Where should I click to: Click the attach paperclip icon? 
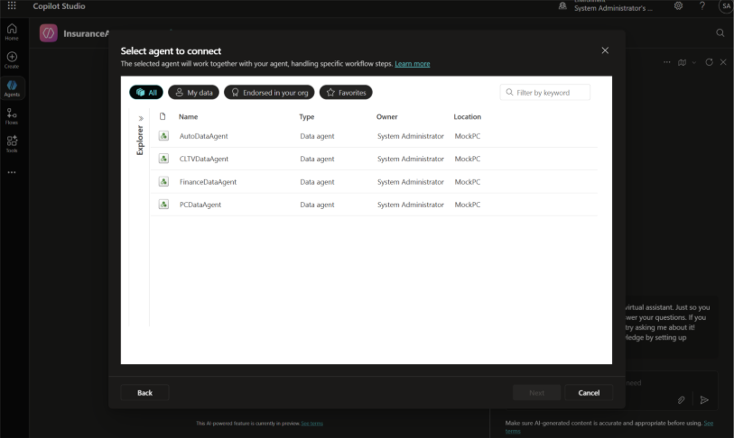pyautogui.click(x=681, y=399)
